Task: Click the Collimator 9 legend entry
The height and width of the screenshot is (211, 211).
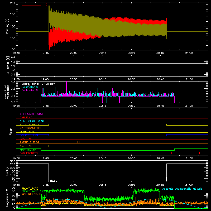Action: (30, 90)
